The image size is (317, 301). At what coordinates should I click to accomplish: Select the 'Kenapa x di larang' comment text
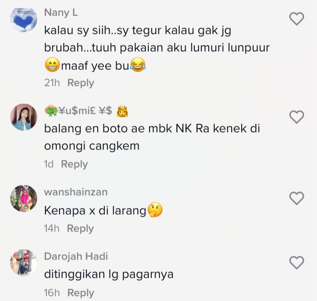coord(103,210)
